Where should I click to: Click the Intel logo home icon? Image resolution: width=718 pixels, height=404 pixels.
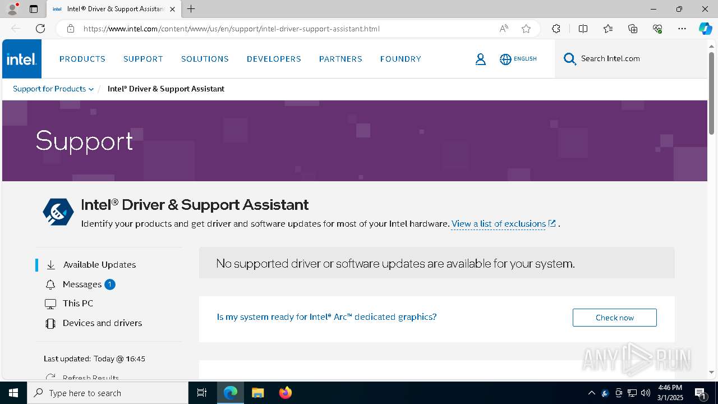22,59
